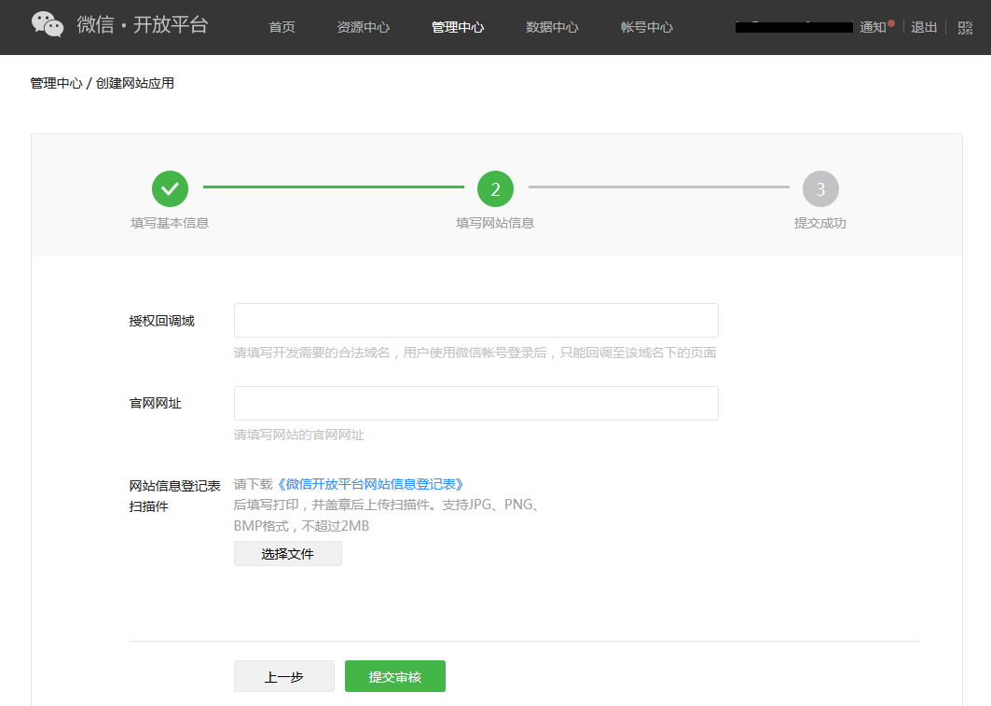Select 管理中心 navigation tab
Viewport: 991px width, 706px height.
(x=458, y=27)
